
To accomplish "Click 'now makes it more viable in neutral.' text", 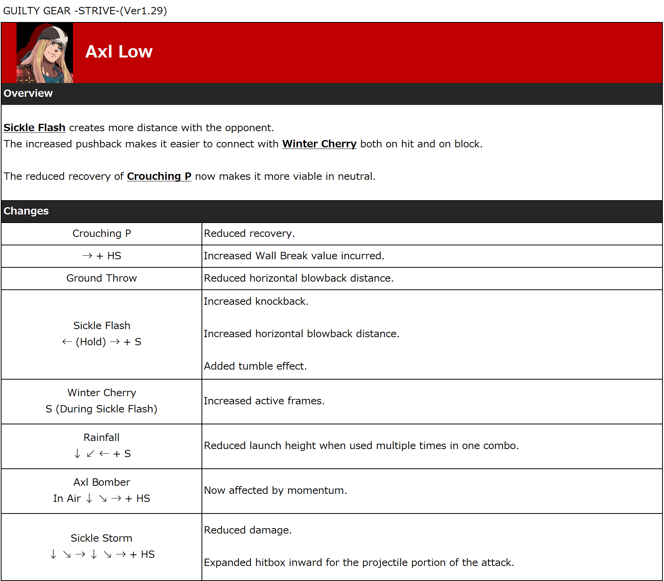I will point(285,176).
